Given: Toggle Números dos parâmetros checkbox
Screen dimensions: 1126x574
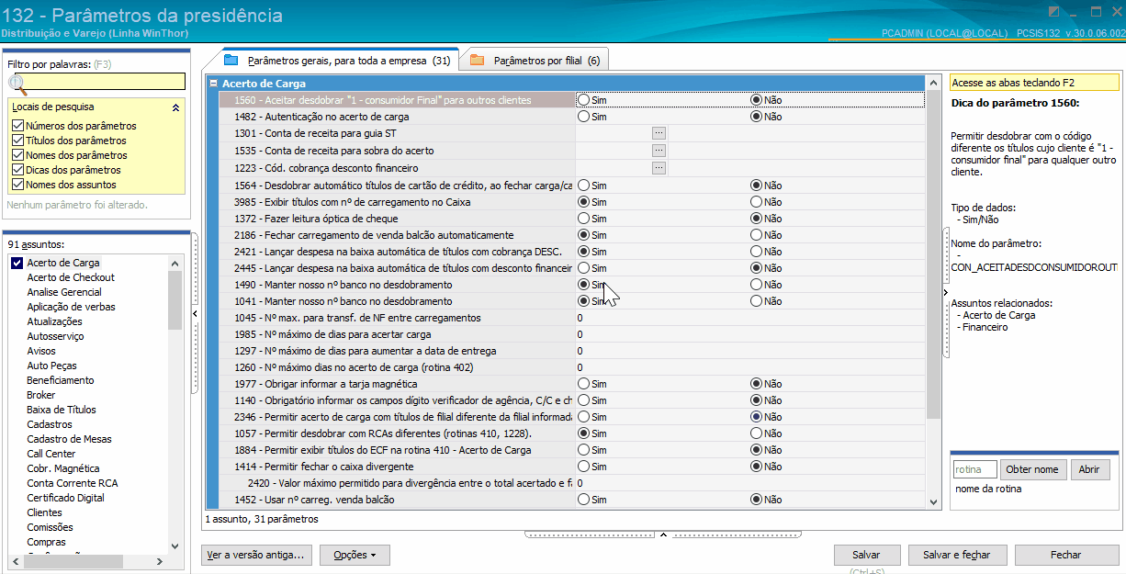Looking at the screenshot, I should point(17,126).
